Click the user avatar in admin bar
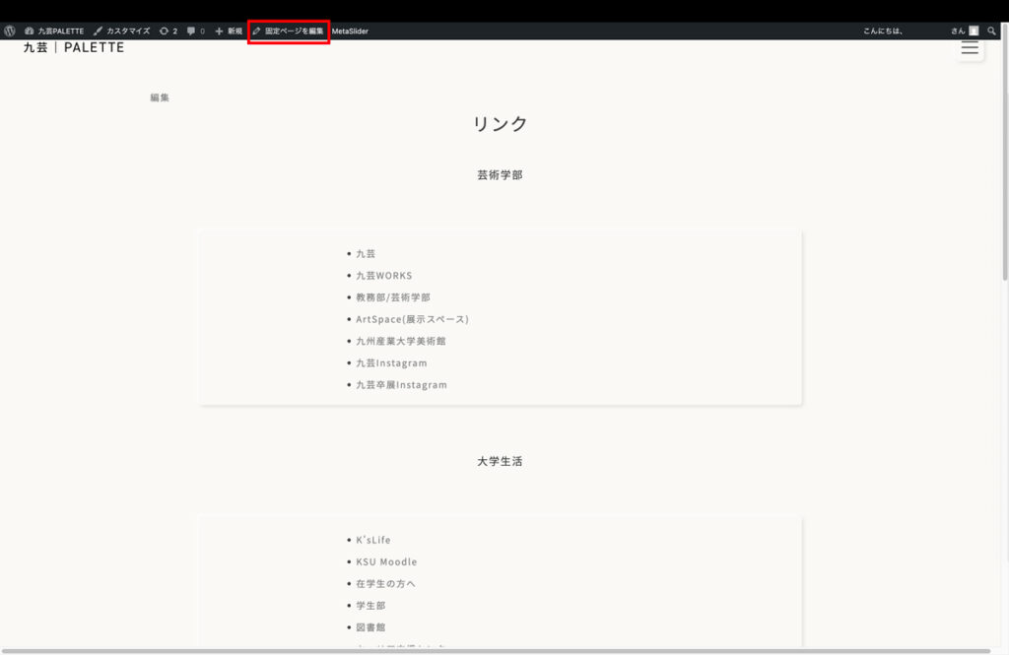The width and height of the screenshot is (1009, 655). 974,32
